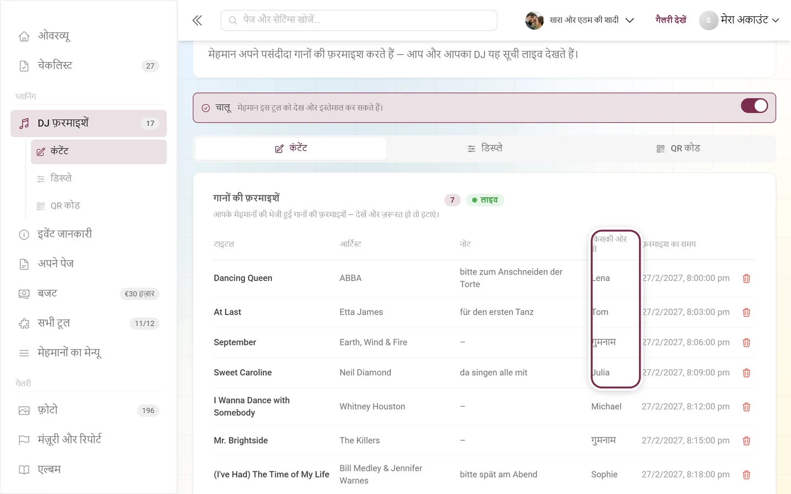Click the आर्टिस्ट column header
The width and height of the screenshot is (791, 494).
click(x=350, y=244)
